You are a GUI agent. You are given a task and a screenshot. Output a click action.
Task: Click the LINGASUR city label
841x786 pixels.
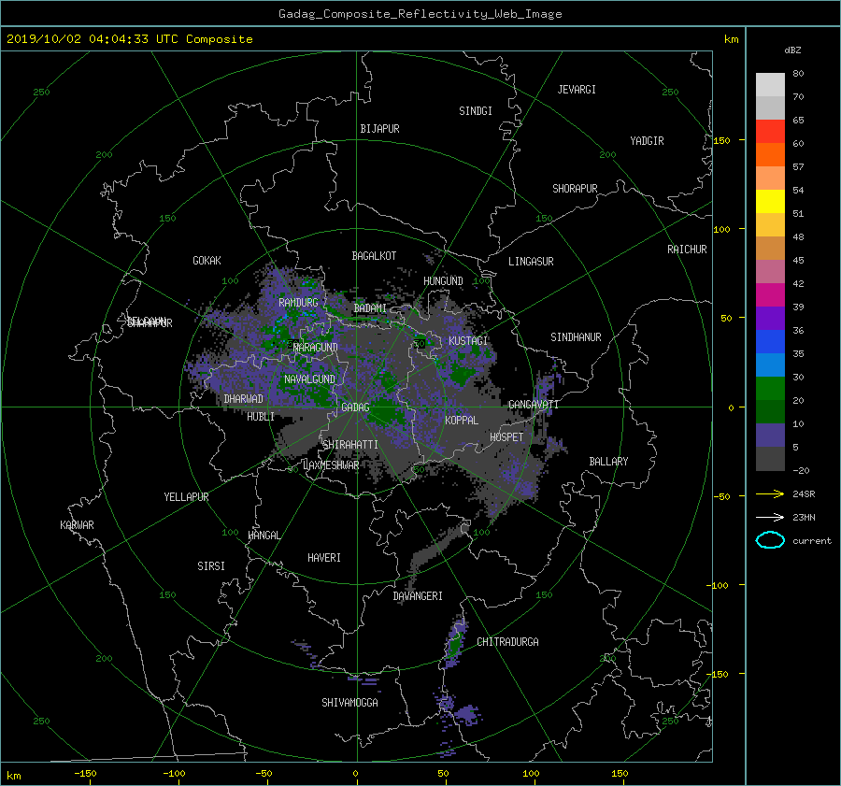click(531, 262)
